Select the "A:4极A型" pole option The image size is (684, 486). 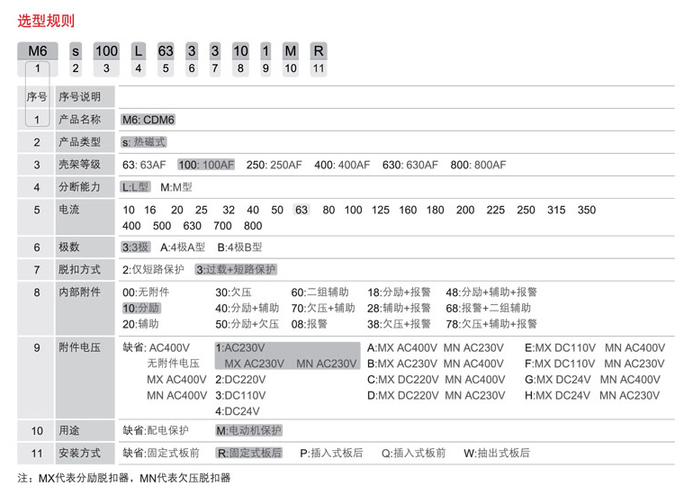[183, 247]
